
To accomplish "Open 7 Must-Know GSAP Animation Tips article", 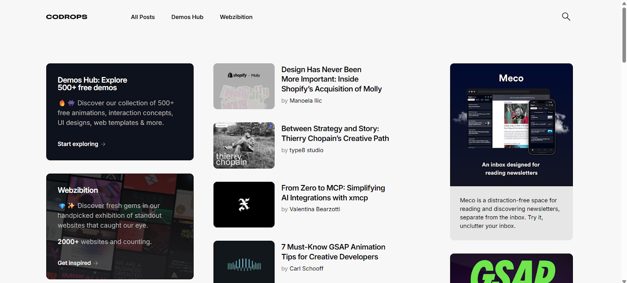I will click(333, 252).
